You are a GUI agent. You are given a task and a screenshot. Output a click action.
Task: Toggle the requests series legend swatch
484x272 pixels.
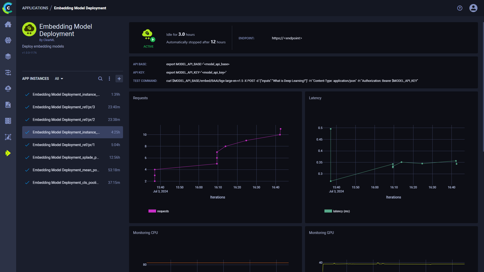[x=152, y=211]
